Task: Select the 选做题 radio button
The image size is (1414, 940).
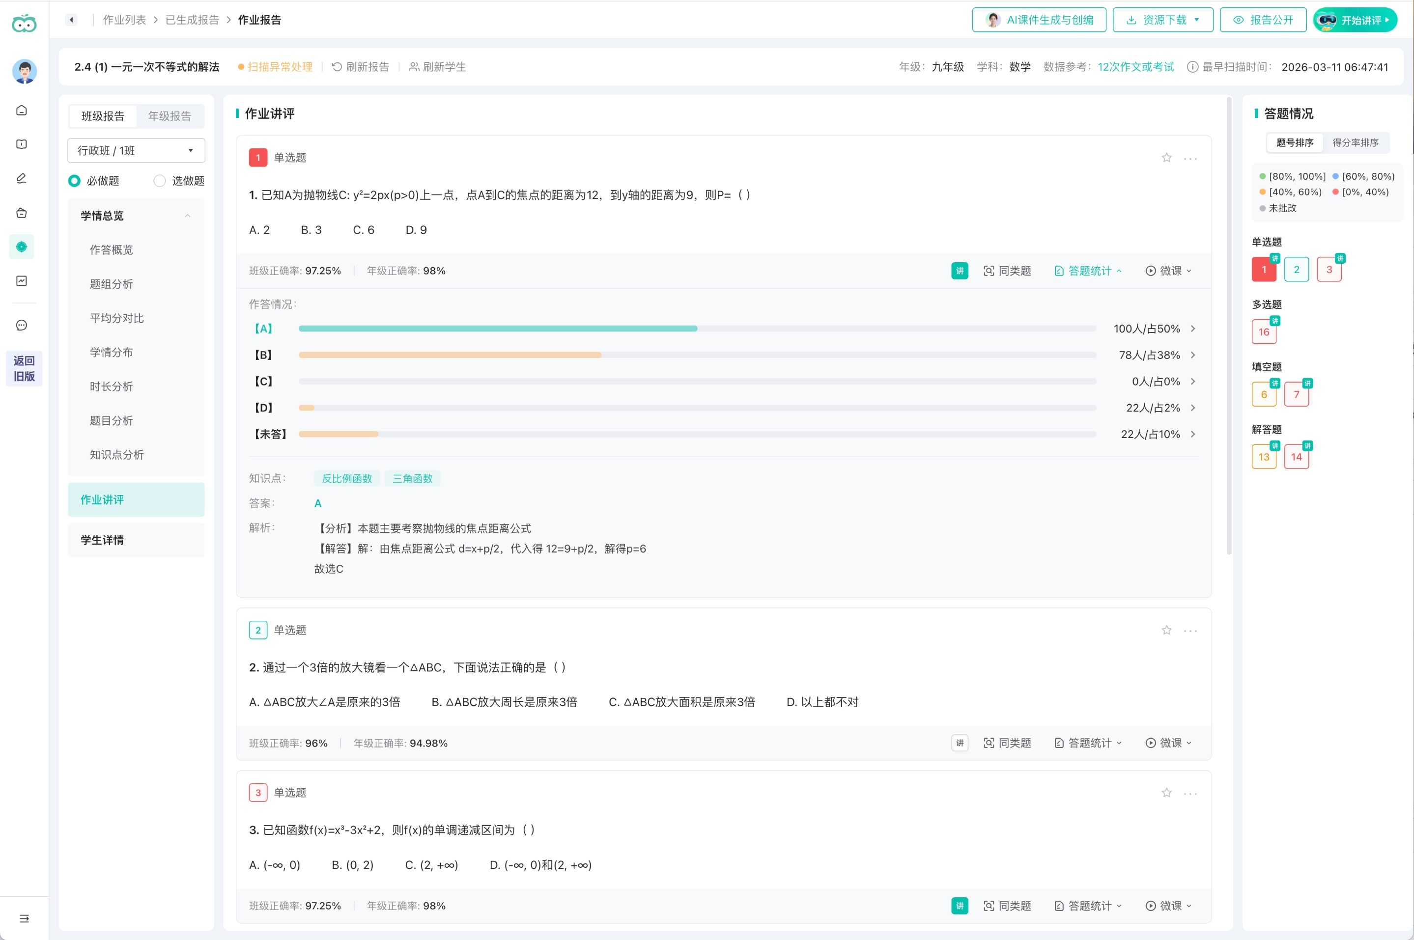Action: point(160,180)
